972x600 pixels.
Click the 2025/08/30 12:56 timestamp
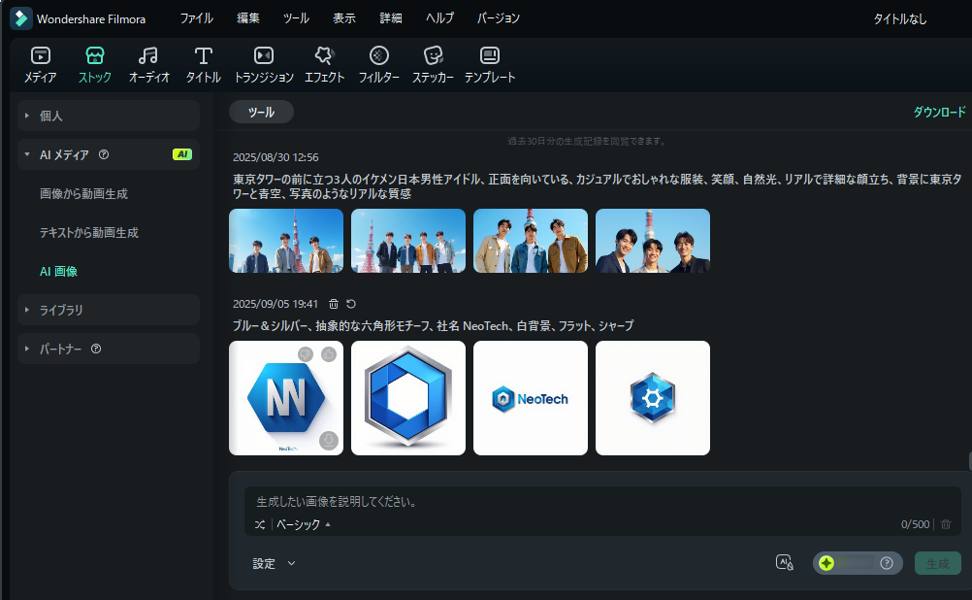click(x=275, y=157)
